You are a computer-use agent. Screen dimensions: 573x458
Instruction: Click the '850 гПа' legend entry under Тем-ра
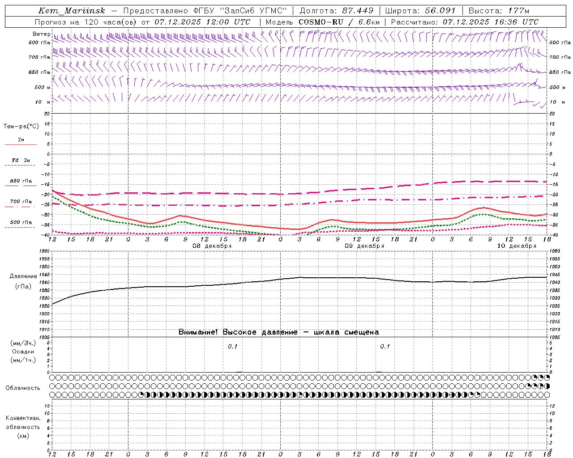[x=21, y=181]
